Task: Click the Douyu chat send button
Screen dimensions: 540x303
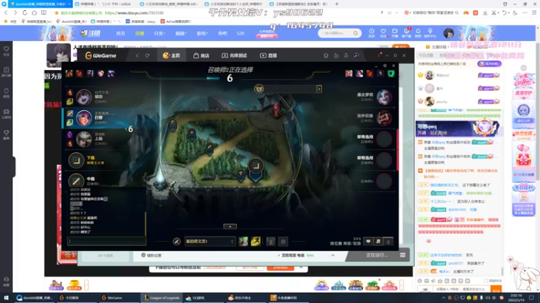Action: pos(496,290)
